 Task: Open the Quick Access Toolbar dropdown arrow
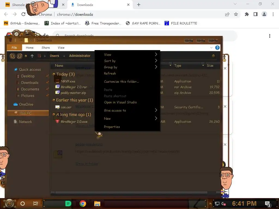(x=31, y=41)
